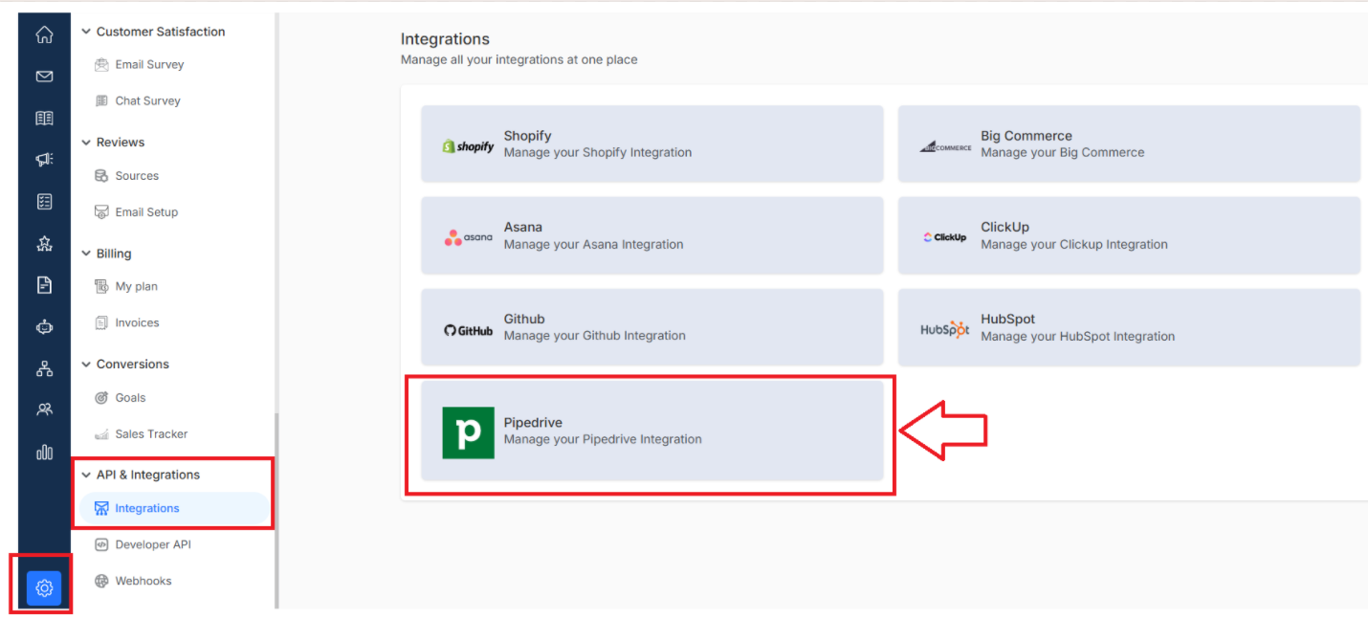This screenshot has width=1368, height=620.
Task: Click the contacts people icon
Action: pos(44,410)
